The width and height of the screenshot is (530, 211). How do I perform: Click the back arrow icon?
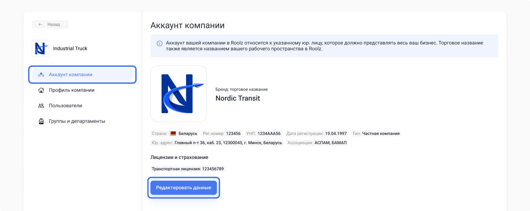(x=40, y=24)
